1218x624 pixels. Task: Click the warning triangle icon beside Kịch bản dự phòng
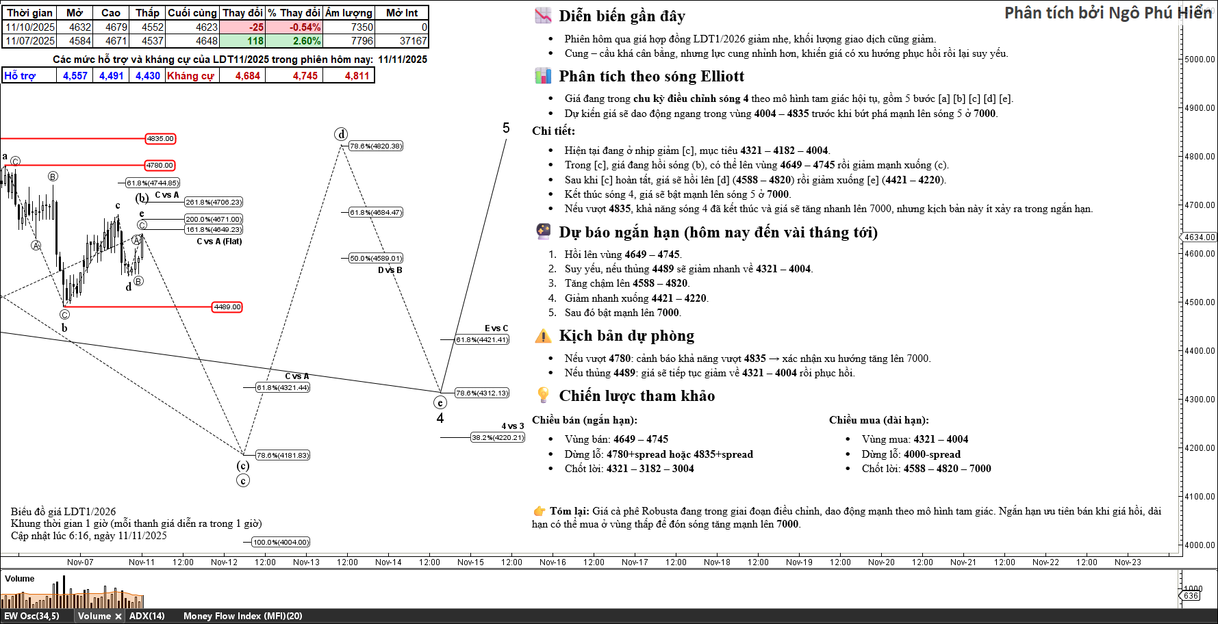tap(543, 336)
